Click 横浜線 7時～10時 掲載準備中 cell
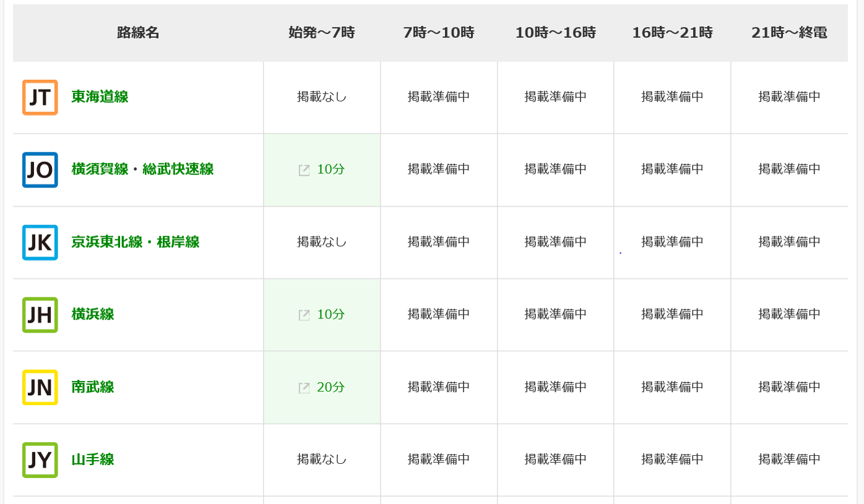864x504 pixels. (x=439, y=314)
